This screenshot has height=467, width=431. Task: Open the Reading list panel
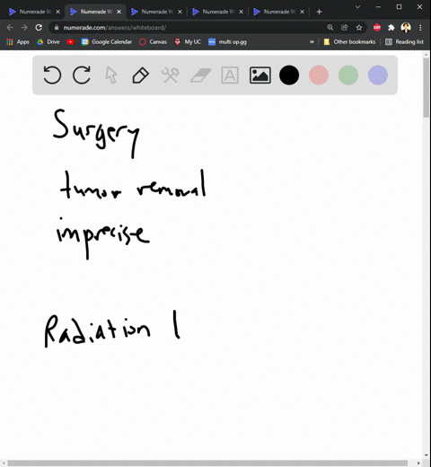pyautogui.click(x=405, y=42)
